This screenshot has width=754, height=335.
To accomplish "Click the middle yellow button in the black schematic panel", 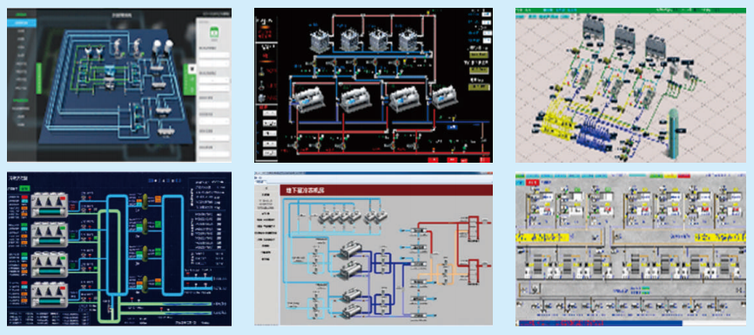I will [479, 70].
